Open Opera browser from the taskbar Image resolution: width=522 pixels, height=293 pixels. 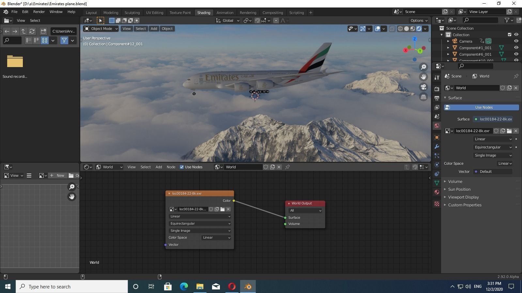(x=232, y=286)
